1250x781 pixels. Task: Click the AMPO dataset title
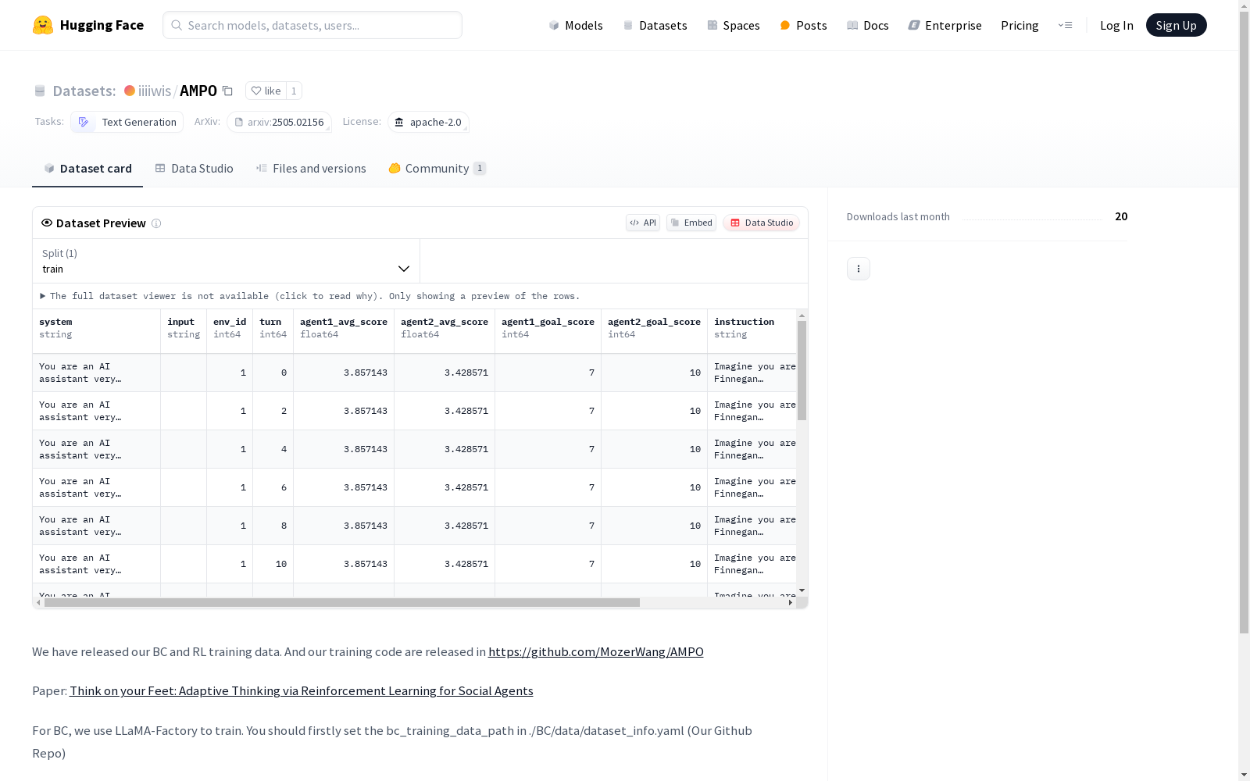click(198, 91)
